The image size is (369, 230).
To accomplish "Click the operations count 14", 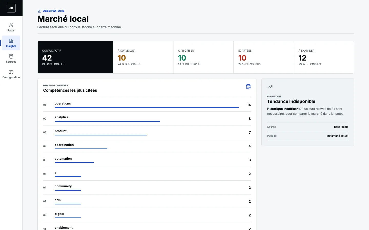I will (249, 105).
